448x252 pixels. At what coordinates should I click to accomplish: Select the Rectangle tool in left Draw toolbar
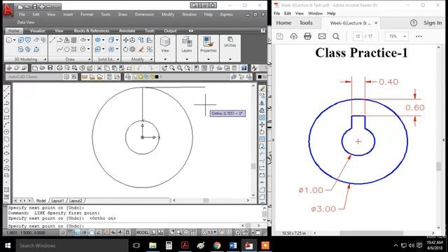(7, 118)
